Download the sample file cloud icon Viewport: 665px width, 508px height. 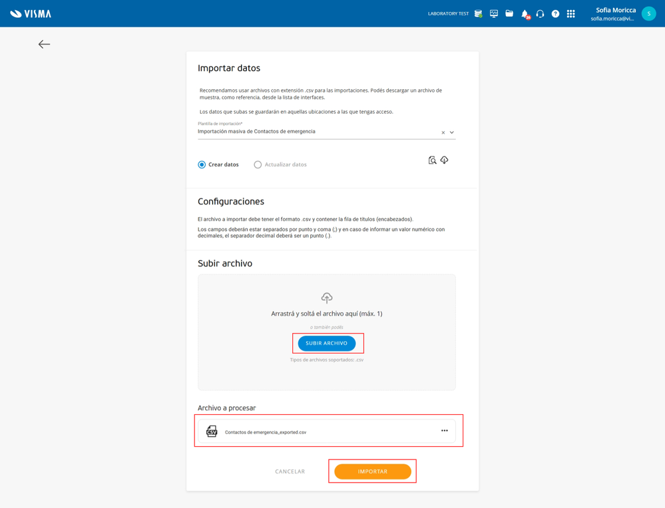445,160
